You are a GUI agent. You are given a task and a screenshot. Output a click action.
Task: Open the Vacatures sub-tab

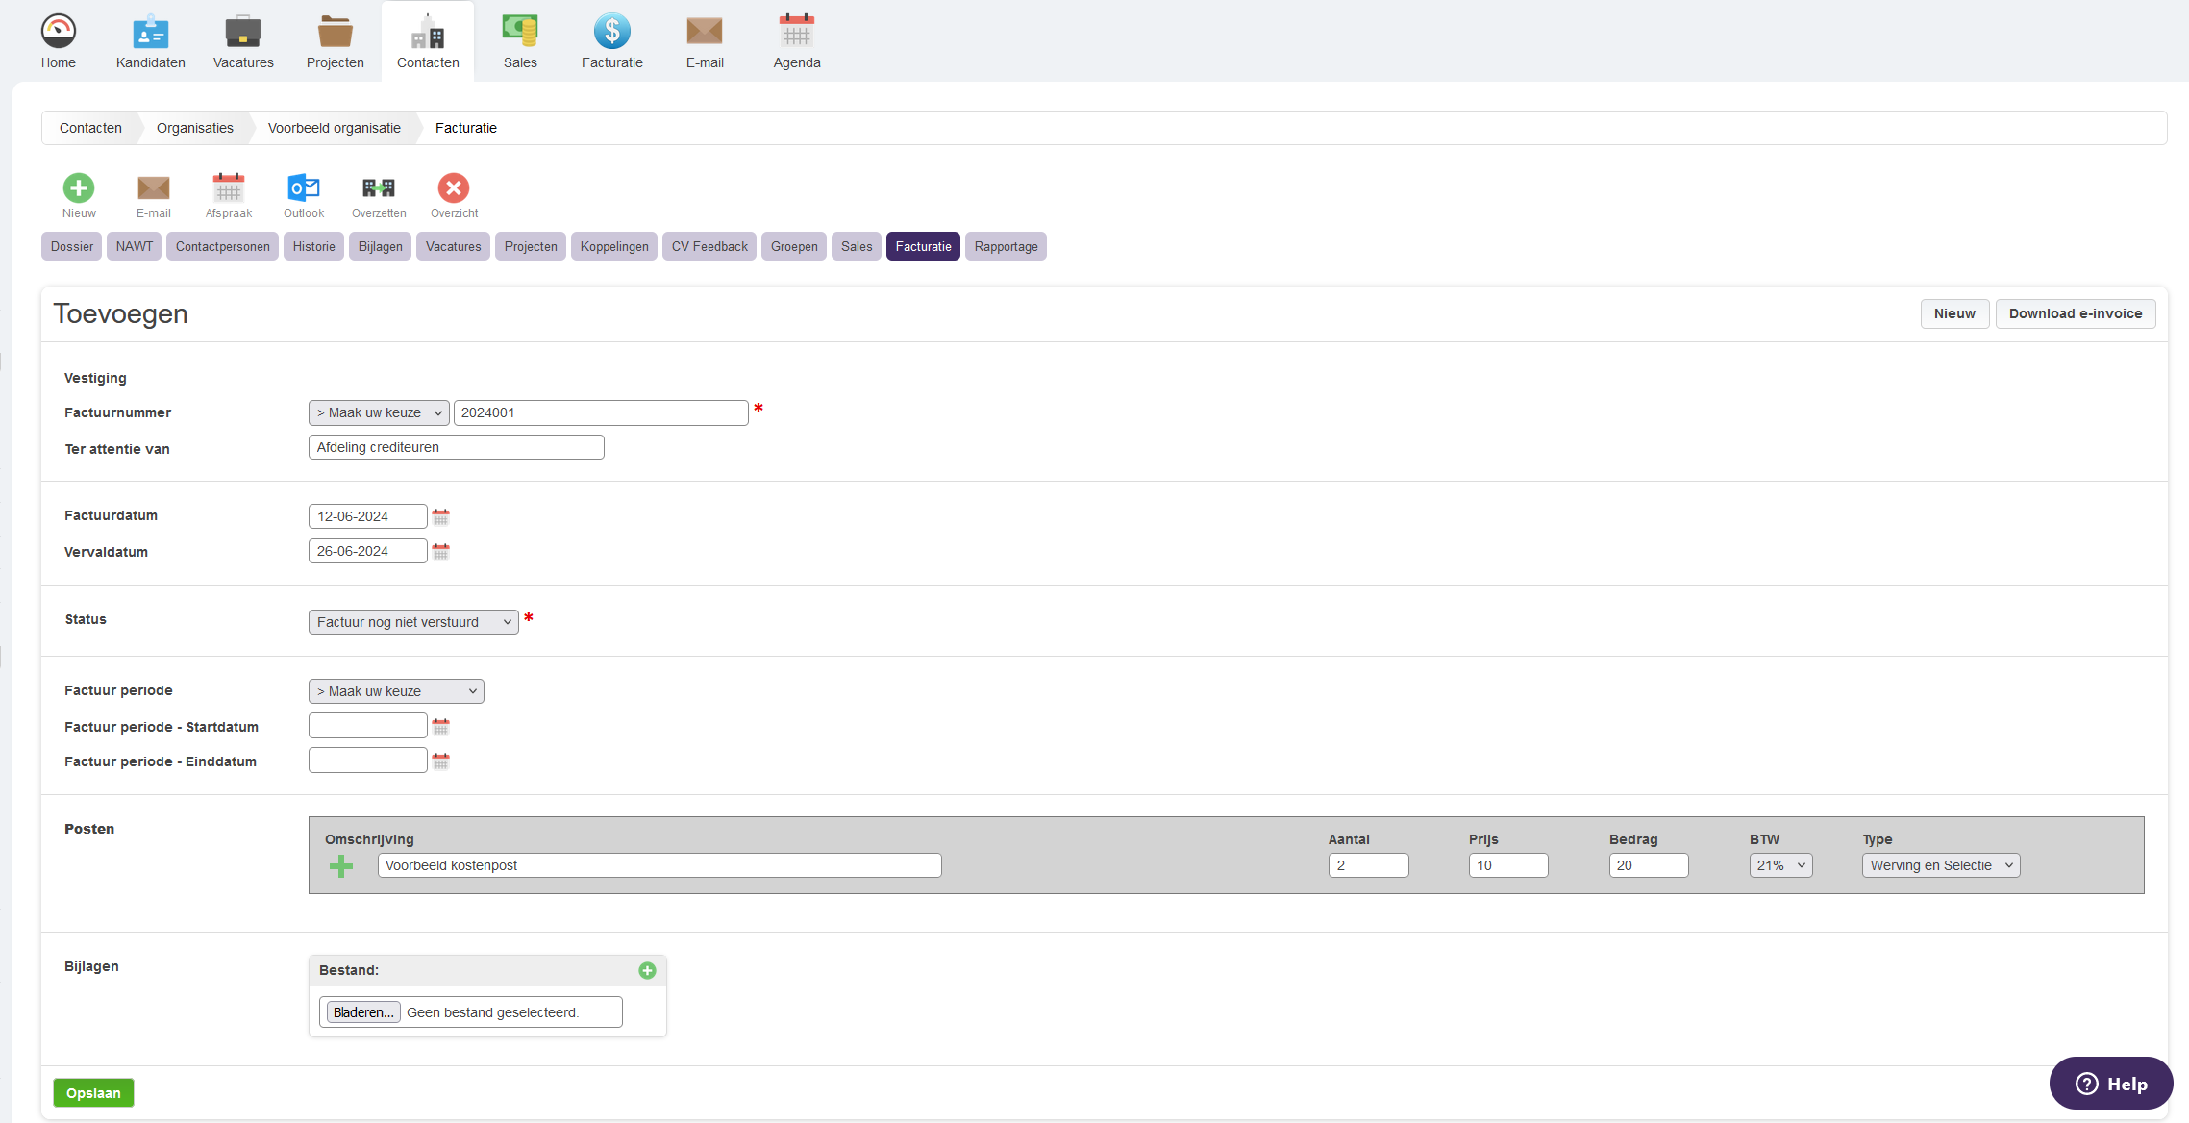454,246
